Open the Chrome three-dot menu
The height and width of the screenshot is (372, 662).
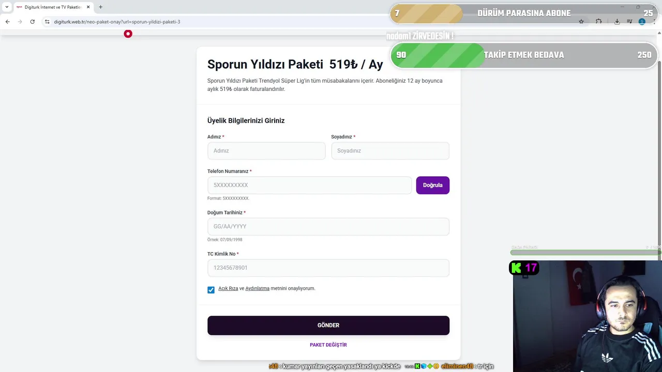[x=654, y=22]
